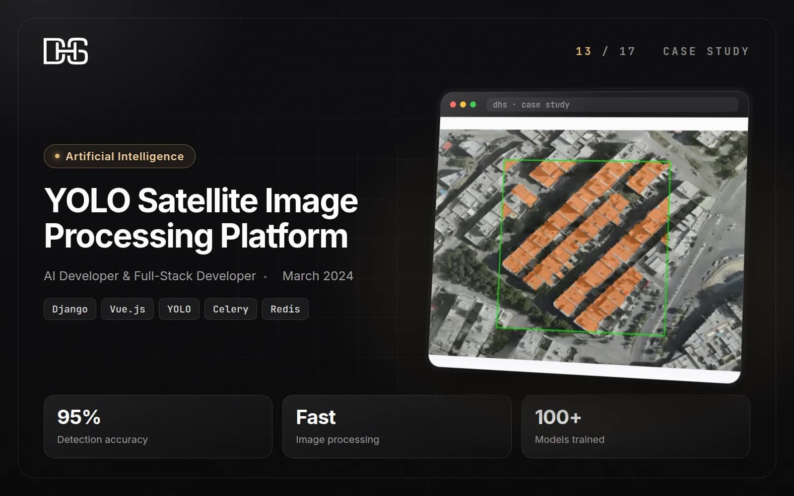Click the Celery tech tag

[x=231, y=309]
